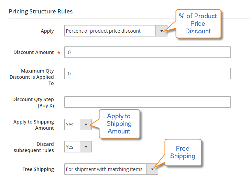Open the Apply discount type dropdown arrow
Image resolution: width=250 pixels, height=182 pixels.
[161, 31]
